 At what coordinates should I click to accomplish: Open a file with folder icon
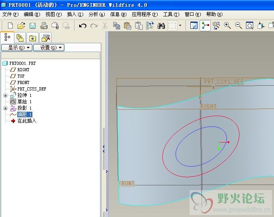(21, 26)
